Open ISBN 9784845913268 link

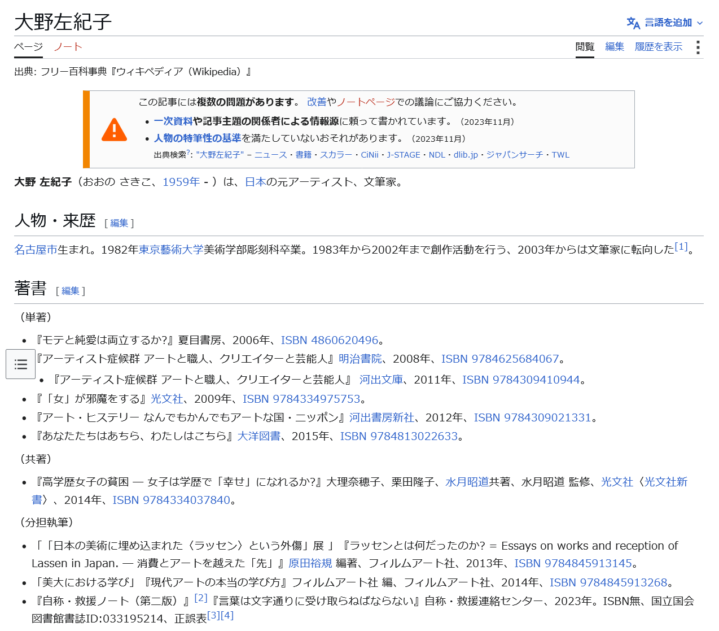608,582
